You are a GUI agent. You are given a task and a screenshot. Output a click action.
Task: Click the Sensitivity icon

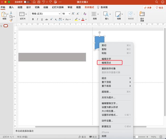pyautogui.click(x=130, y=14)
